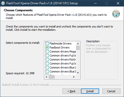Select the Common drivers RioGr row text
Viewport: 124px width, 97px height.
[x=63, y=59]
